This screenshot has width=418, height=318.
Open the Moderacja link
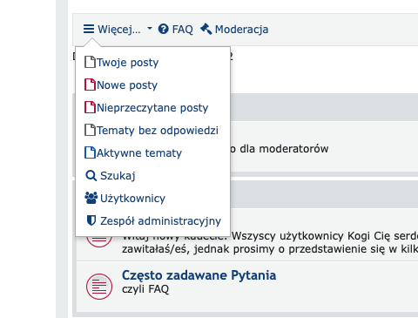(241, 30)
